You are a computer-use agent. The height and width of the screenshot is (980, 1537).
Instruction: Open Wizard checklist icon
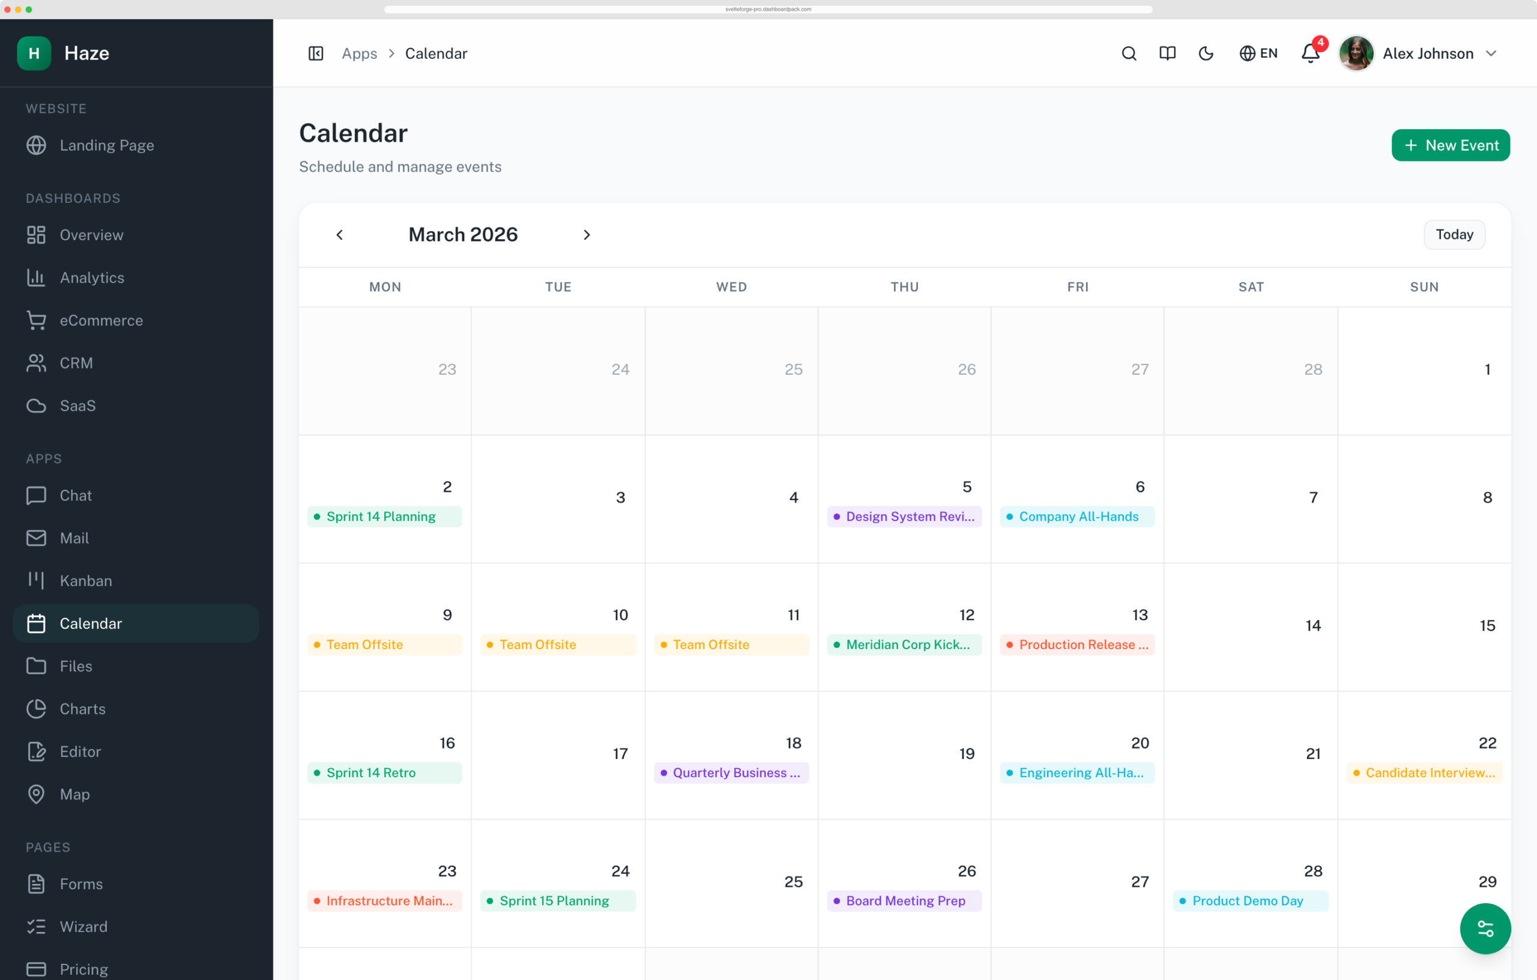[37, 927]
